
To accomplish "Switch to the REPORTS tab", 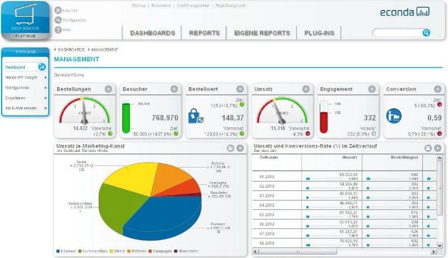I will tap(204, 33).
